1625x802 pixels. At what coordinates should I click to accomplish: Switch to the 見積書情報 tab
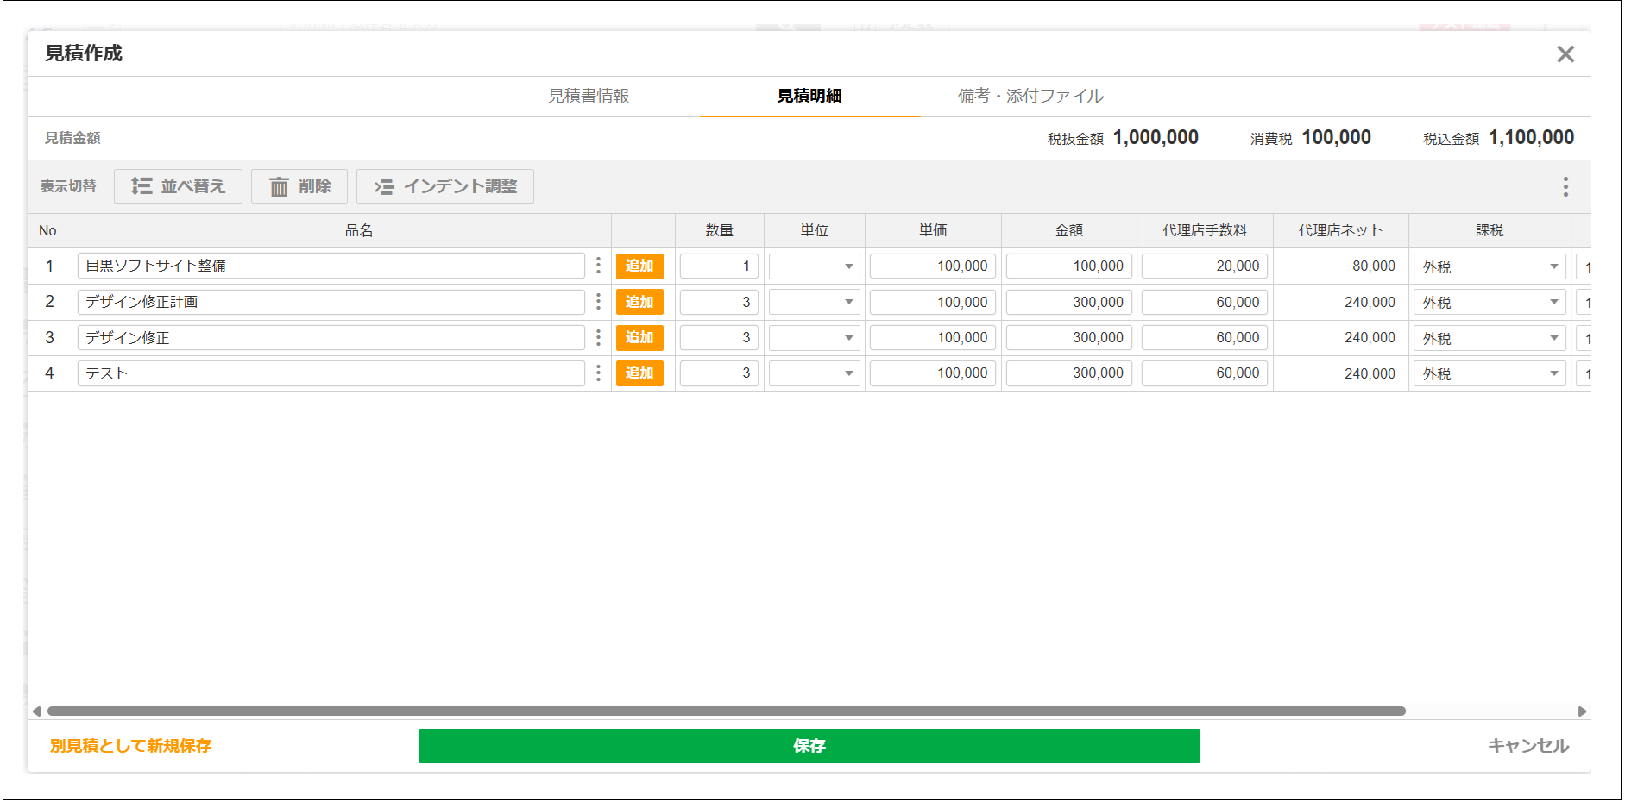589,96
